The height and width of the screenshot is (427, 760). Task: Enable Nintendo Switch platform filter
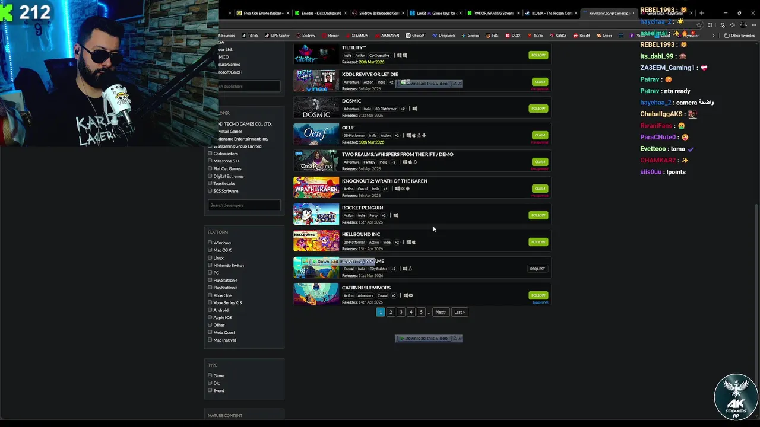tap(210, 265)
